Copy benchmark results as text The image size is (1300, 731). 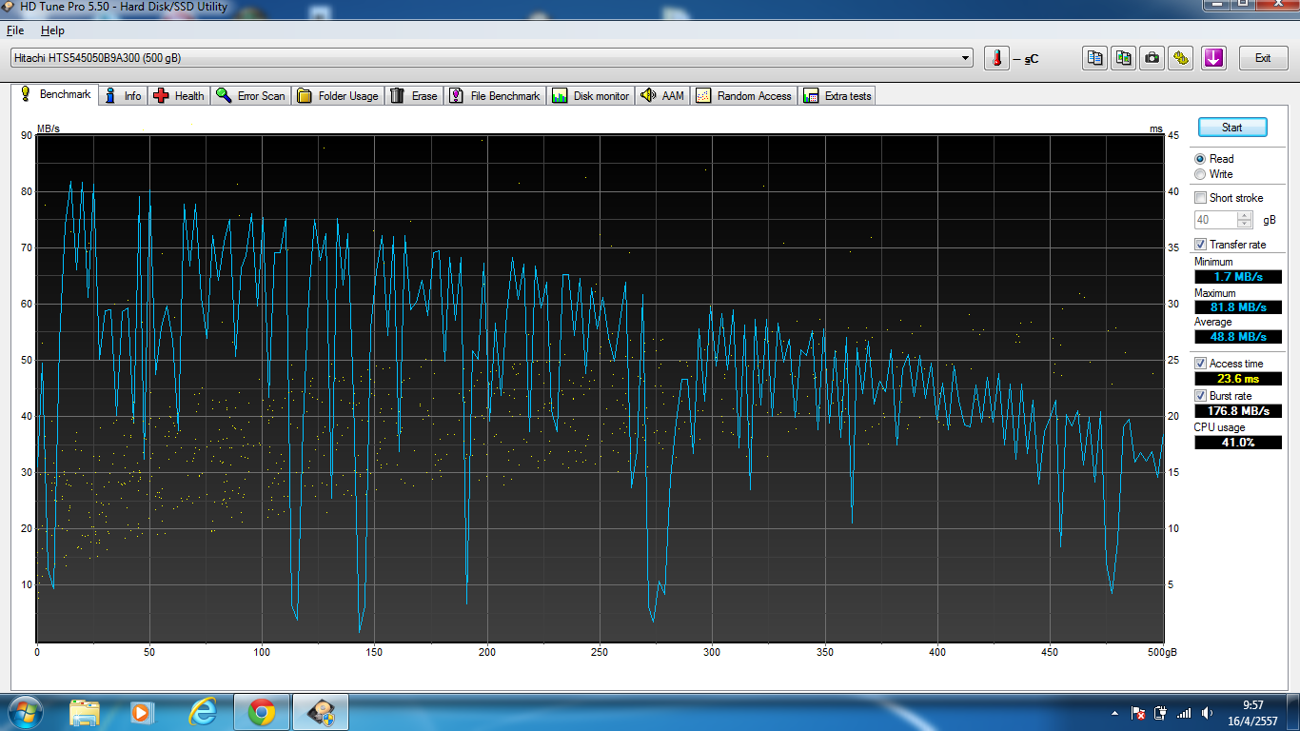click(1095, 58)
